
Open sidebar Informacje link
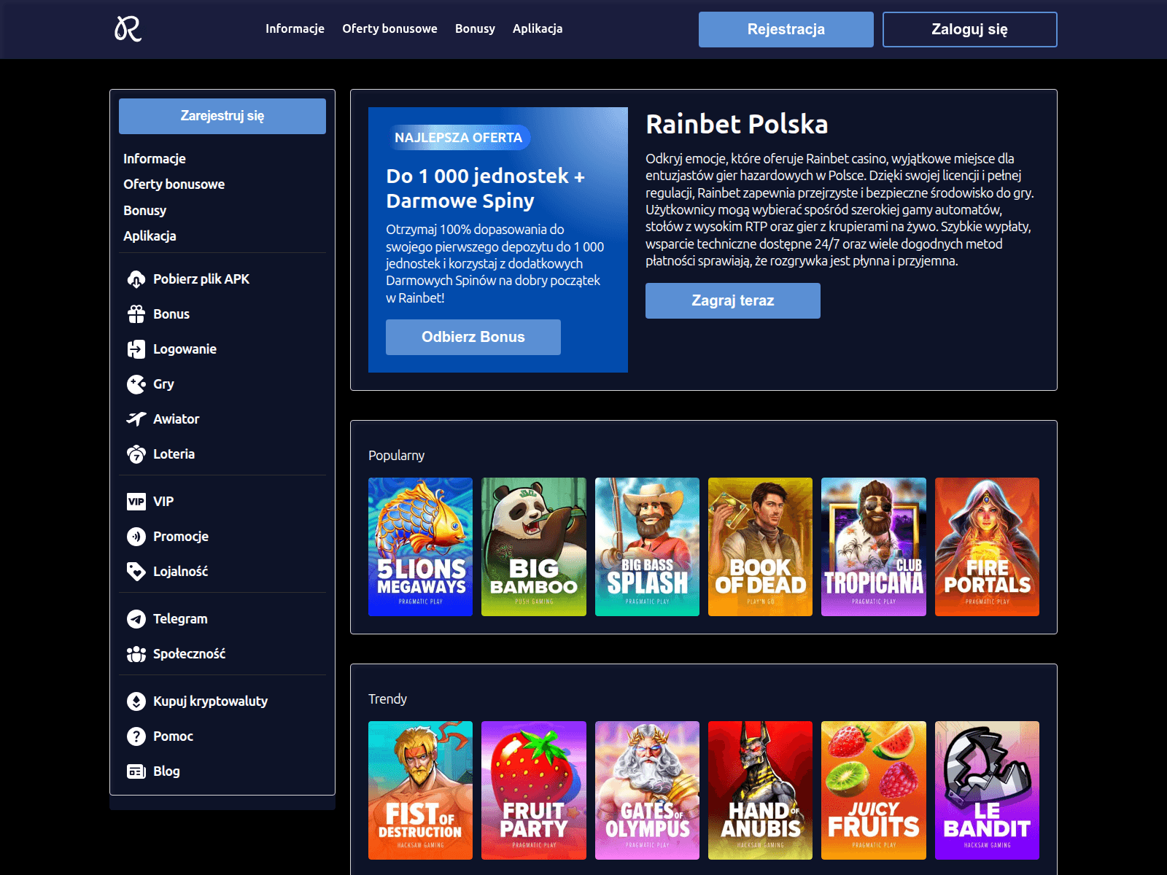tap(155, 159)
